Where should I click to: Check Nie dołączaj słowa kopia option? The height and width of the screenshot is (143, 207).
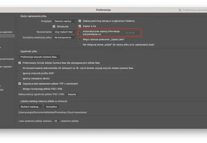point(80,45)
